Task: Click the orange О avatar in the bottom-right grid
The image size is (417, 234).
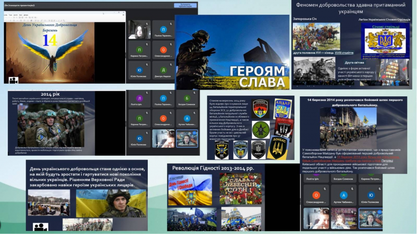Action: [316, 195]
